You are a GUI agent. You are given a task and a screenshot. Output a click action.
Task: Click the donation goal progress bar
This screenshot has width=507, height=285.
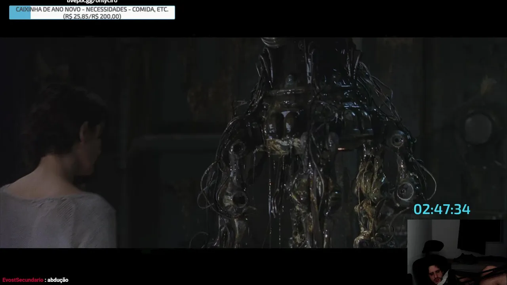point(92,13)
